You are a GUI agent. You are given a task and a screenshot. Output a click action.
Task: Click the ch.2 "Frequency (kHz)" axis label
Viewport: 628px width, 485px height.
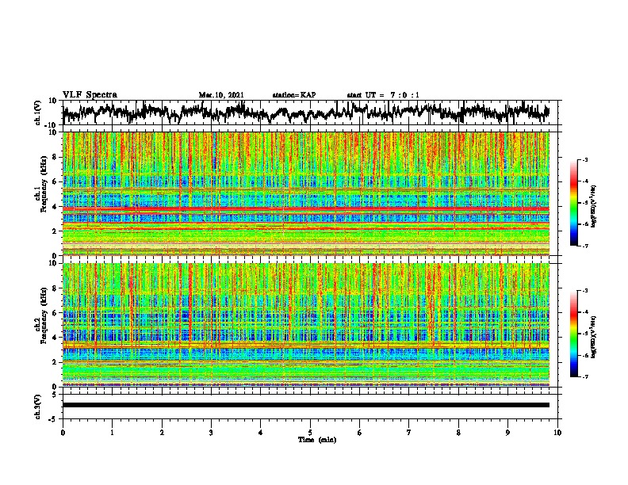[x=44, y=315]
